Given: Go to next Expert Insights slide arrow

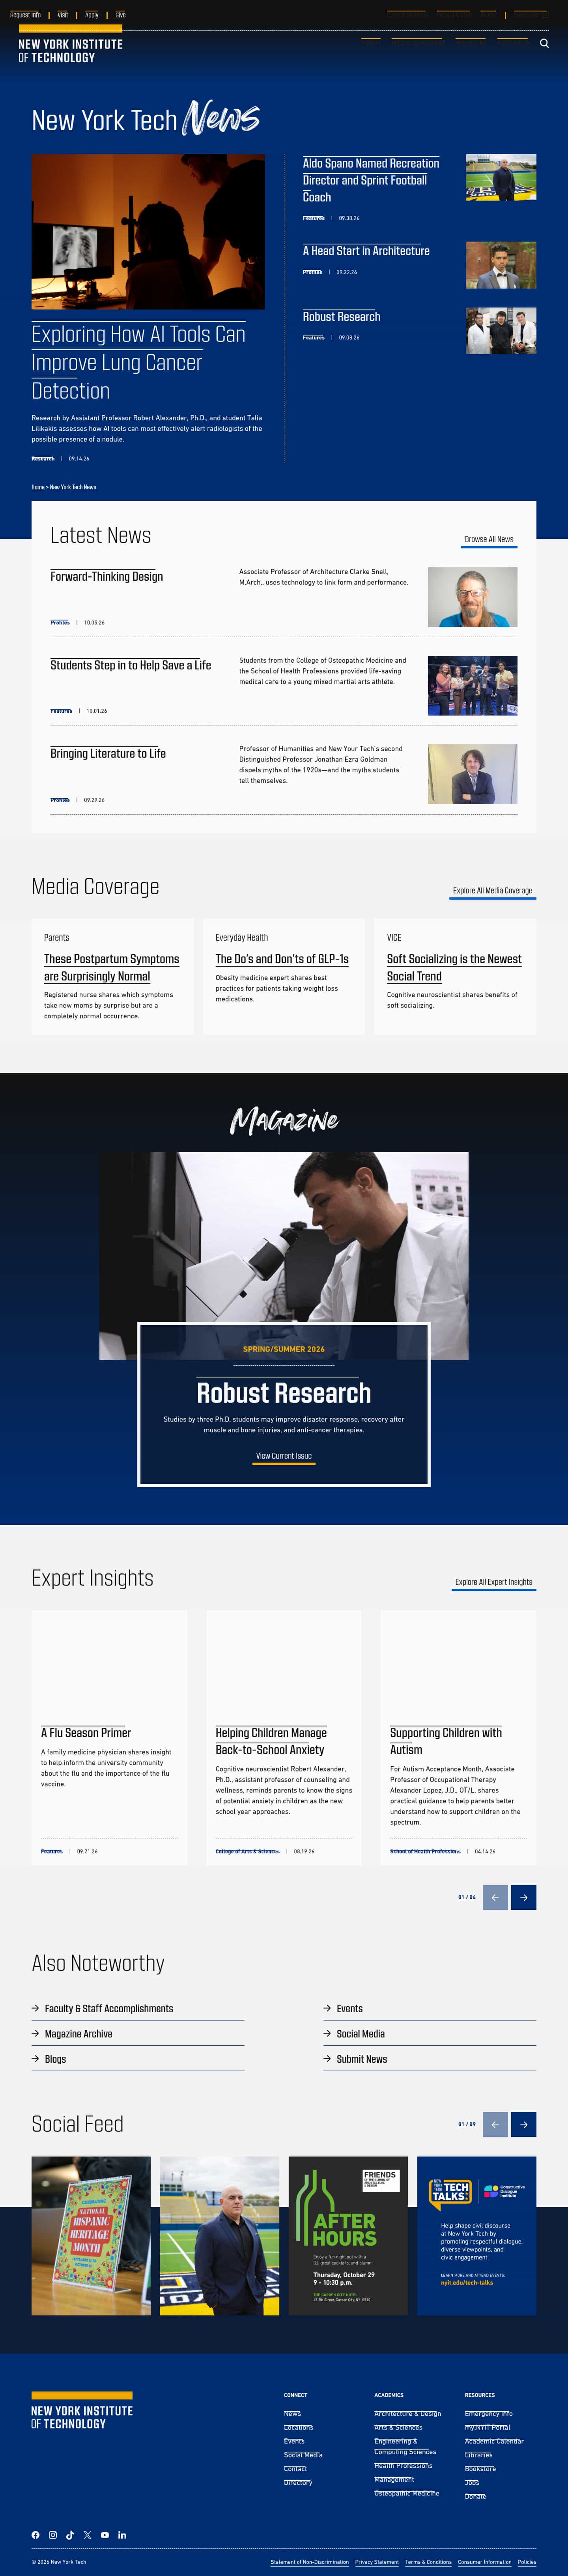Looking at the screenshot, I should 524,1897.
